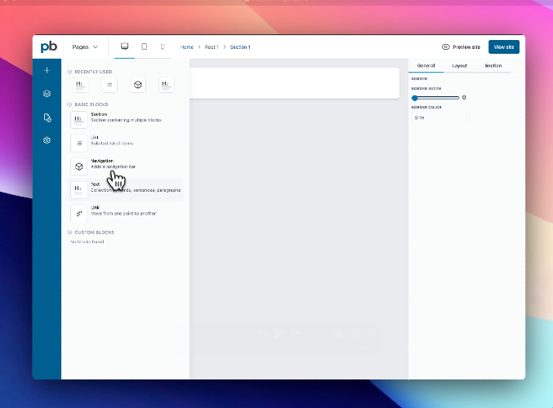The height and width of the screenshot is (408, 553).
Task: Collapse the Recently Used group
Action: [69, 72]
